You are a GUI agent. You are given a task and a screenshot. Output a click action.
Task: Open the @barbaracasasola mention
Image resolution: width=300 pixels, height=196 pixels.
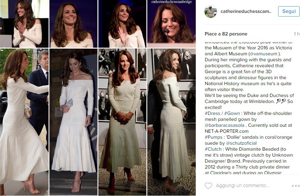(x=225, y=125)
